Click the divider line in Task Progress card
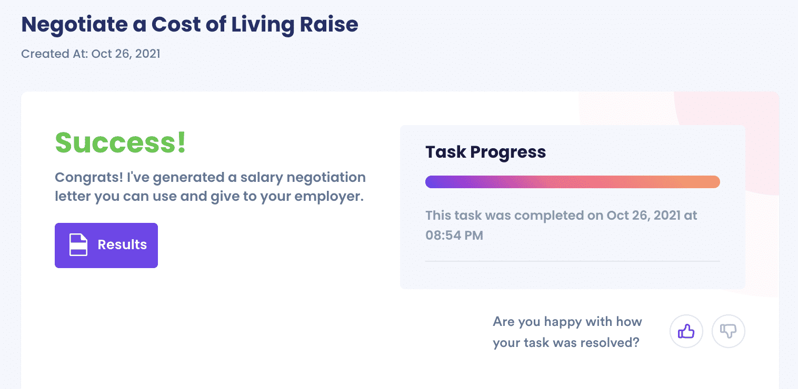This screenshot has width=798, height=389. click(572, 261)
